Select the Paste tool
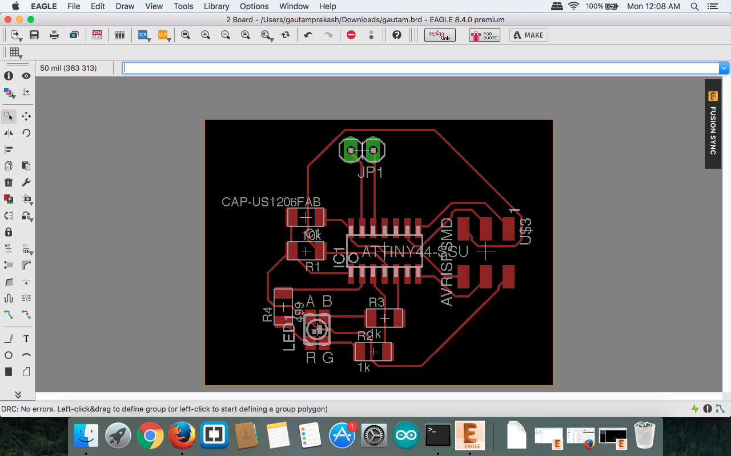Viewport: 731px width, 456px height. click(26, 166)
